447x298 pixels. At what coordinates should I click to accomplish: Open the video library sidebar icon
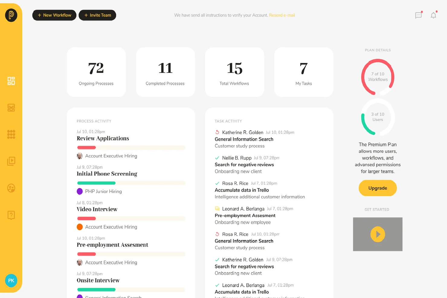11,161
